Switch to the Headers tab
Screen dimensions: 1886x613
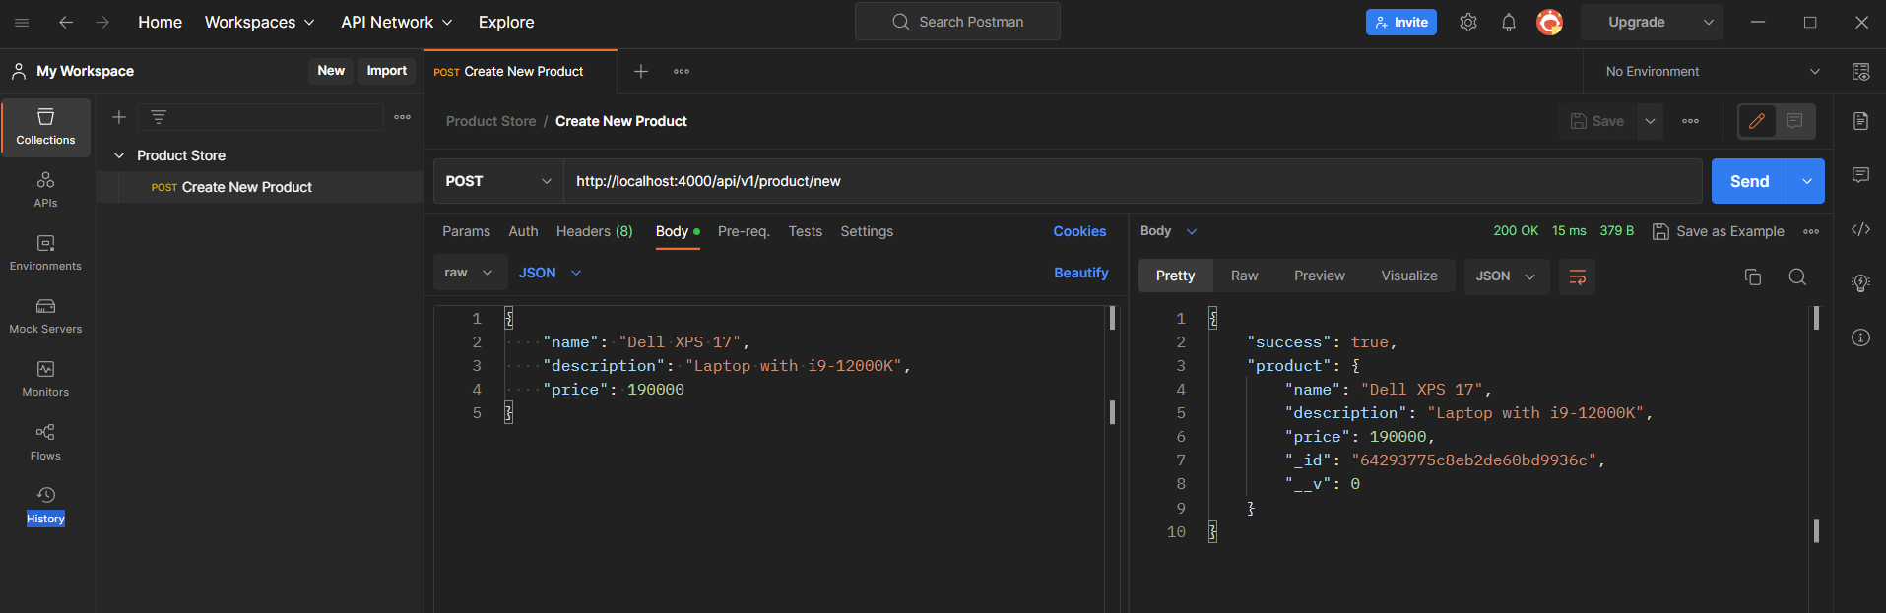coord(594,231)
